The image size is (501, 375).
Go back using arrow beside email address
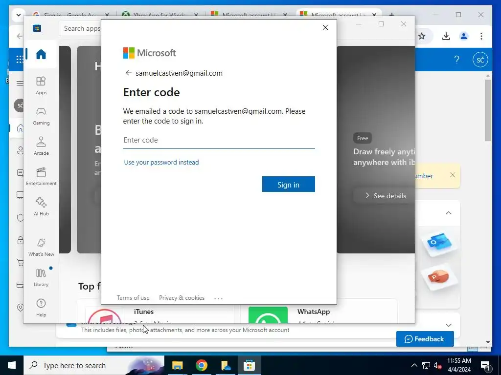129,73
